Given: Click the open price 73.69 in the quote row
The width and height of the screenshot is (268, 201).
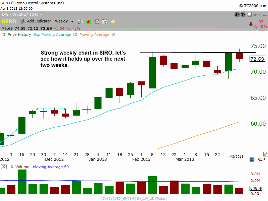Looking at the screenshot, I should pyautogui.click(x=7, y=28).
